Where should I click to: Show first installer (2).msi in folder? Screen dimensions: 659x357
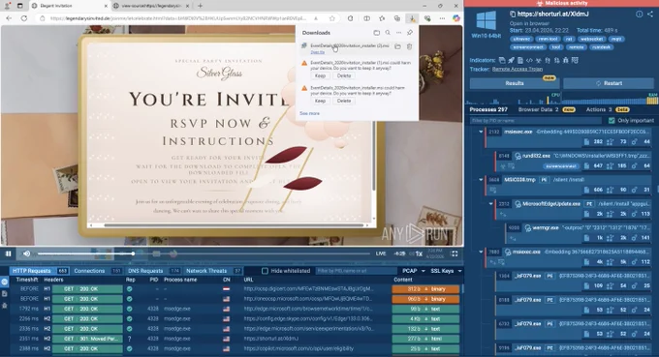(397, 46)
